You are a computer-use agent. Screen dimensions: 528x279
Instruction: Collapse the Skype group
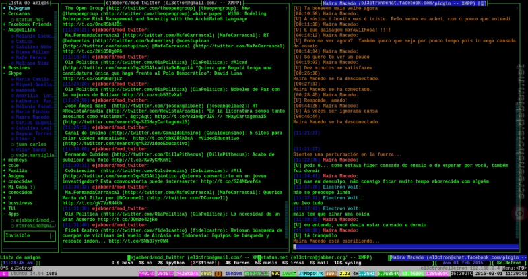point(5,73)
